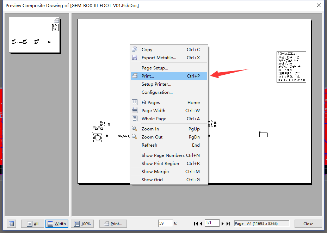Toggle Show Print Region option
Image resolution: width=327 pixels, height=233 pixels.
point(169,164)
